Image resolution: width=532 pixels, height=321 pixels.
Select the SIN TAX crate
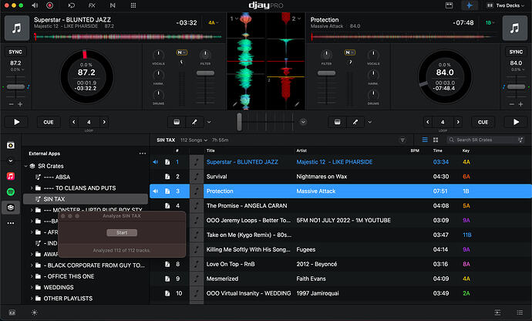pos(85,199)
